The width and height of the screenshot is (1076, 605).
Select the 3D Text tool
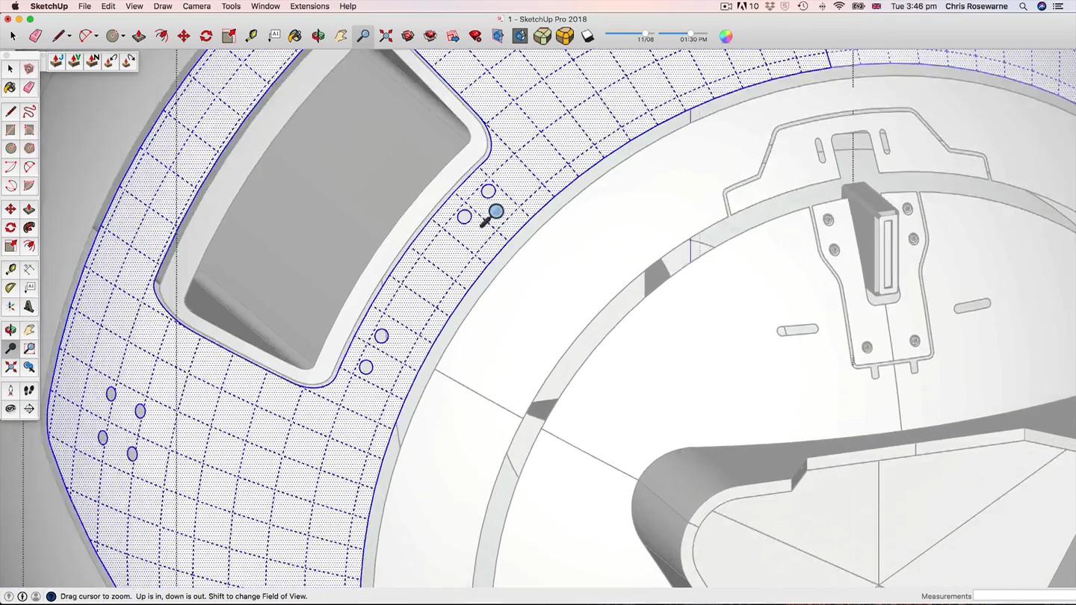(x=29, y=306)
